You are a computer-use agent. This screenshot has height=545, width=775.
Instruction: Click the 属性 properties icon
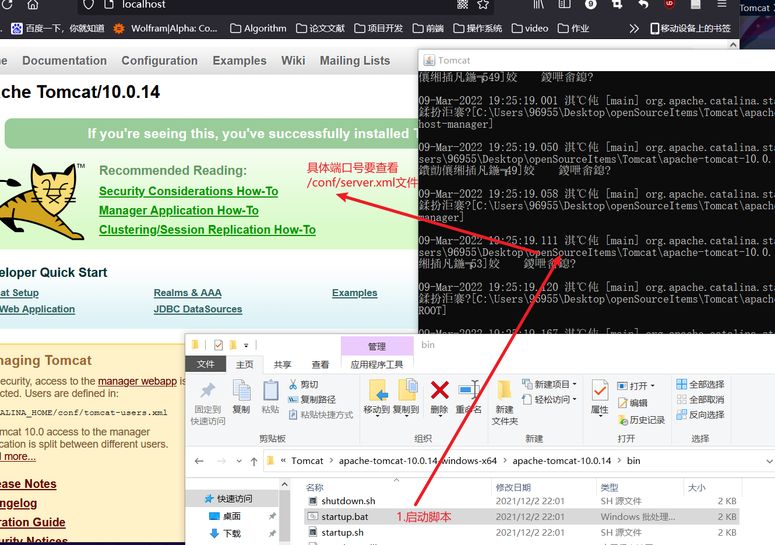pos(600,390)
